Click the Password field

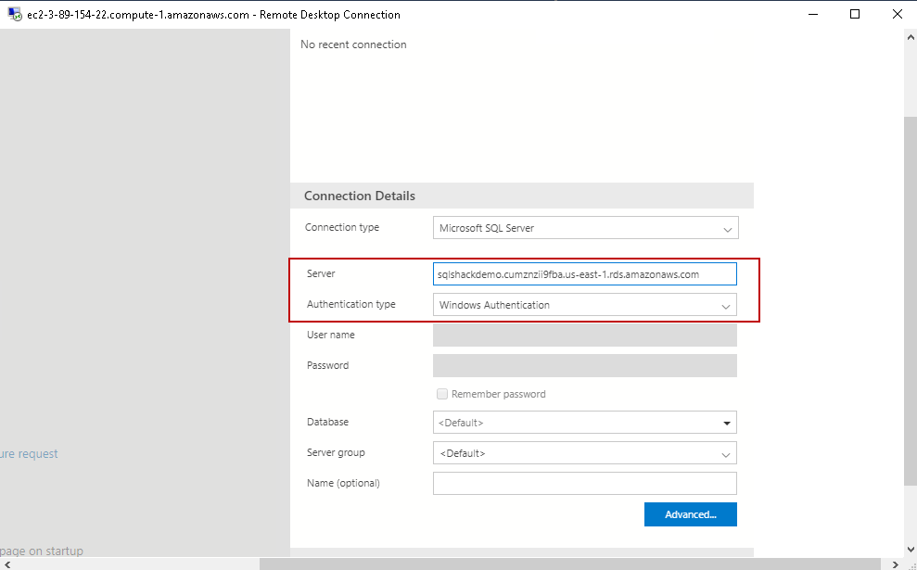tap(584, 366)
